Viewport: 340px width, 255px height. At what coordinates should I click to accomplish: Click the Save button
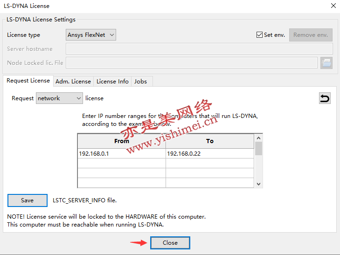point(28,200)
